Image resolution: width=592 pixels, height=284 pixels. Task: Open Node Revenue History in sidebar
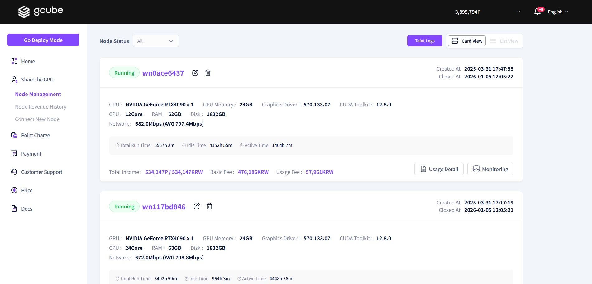tap(41, 107)
